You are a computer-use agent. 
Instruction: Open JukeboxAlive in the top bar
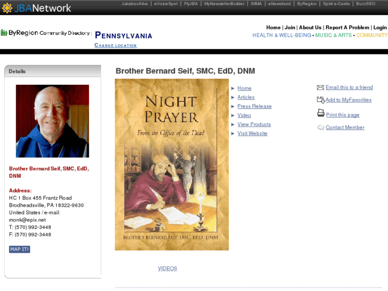tap(134, 4)
